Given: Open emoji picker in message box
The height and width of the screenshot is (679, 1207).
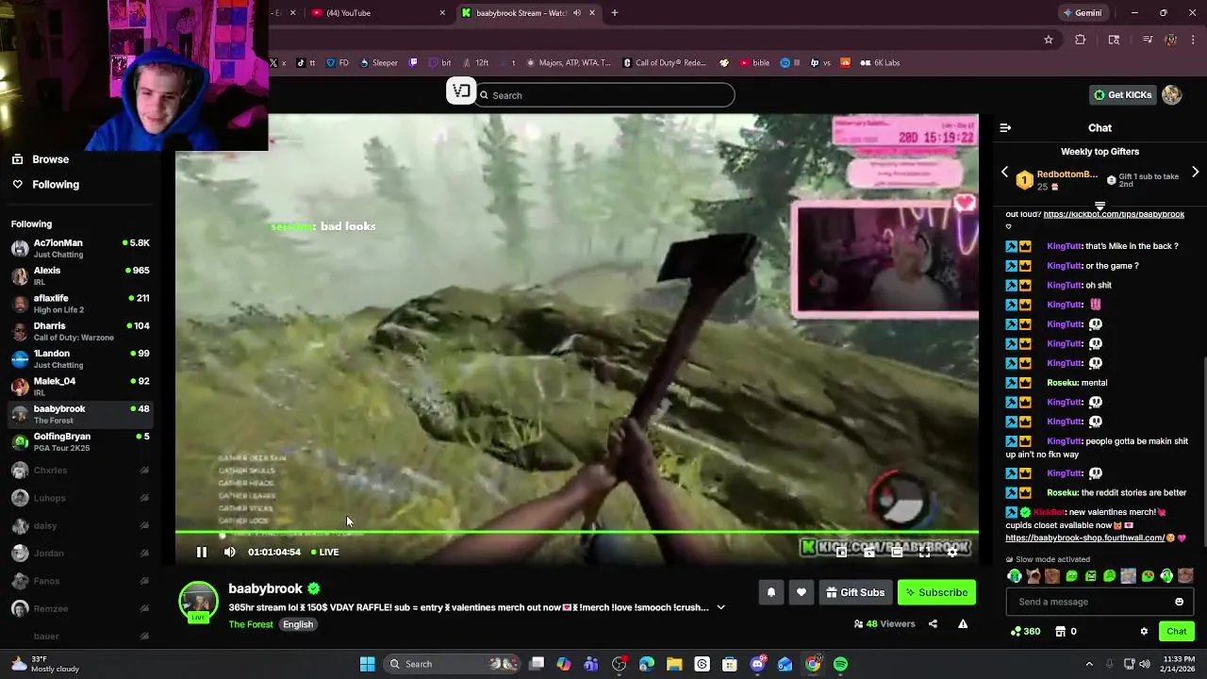Looking at the screenshot, I should (x=1179, y=602).
